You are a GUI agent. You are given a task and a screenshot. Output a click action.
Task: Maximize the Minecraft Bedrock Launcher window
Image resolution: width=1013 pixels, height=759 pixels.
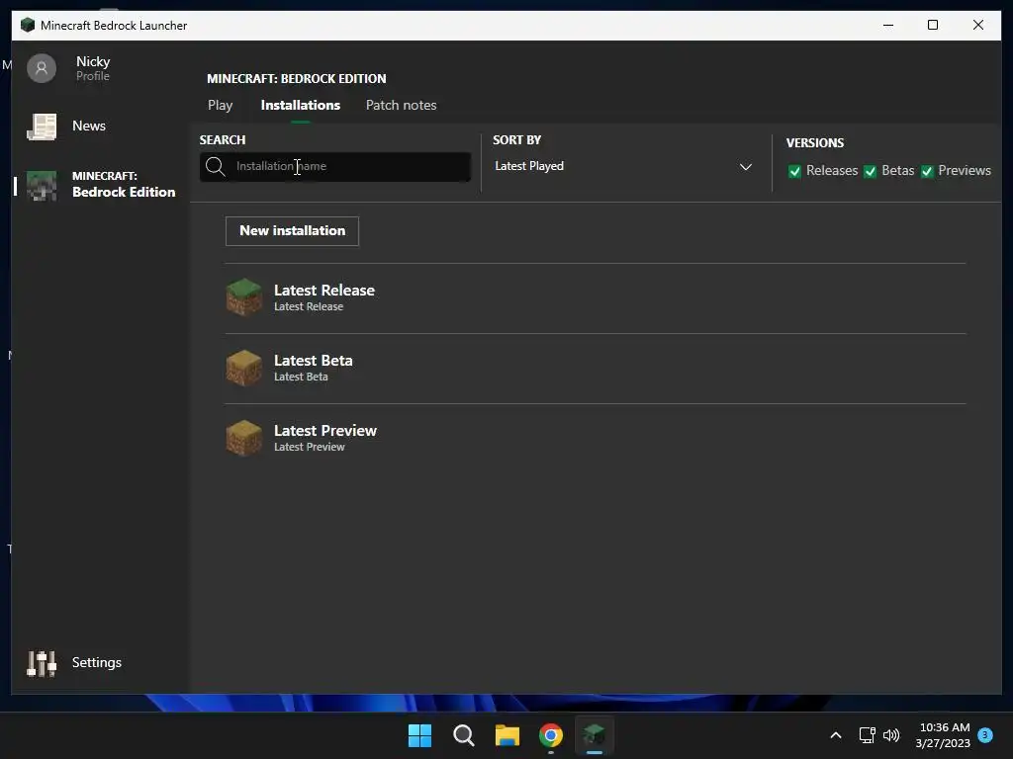(933, 25)
